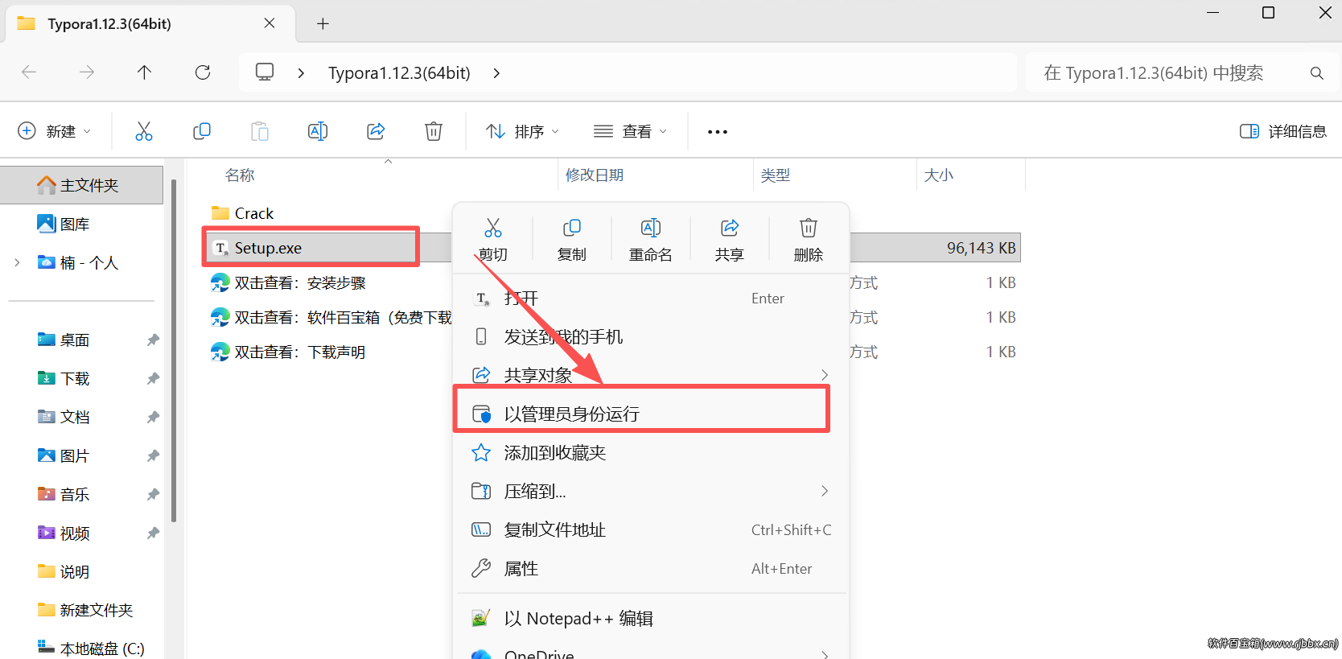Viewport: 1342px width, 659px height.
Task: Add a new tab with plus button
Action: (323, 23)
